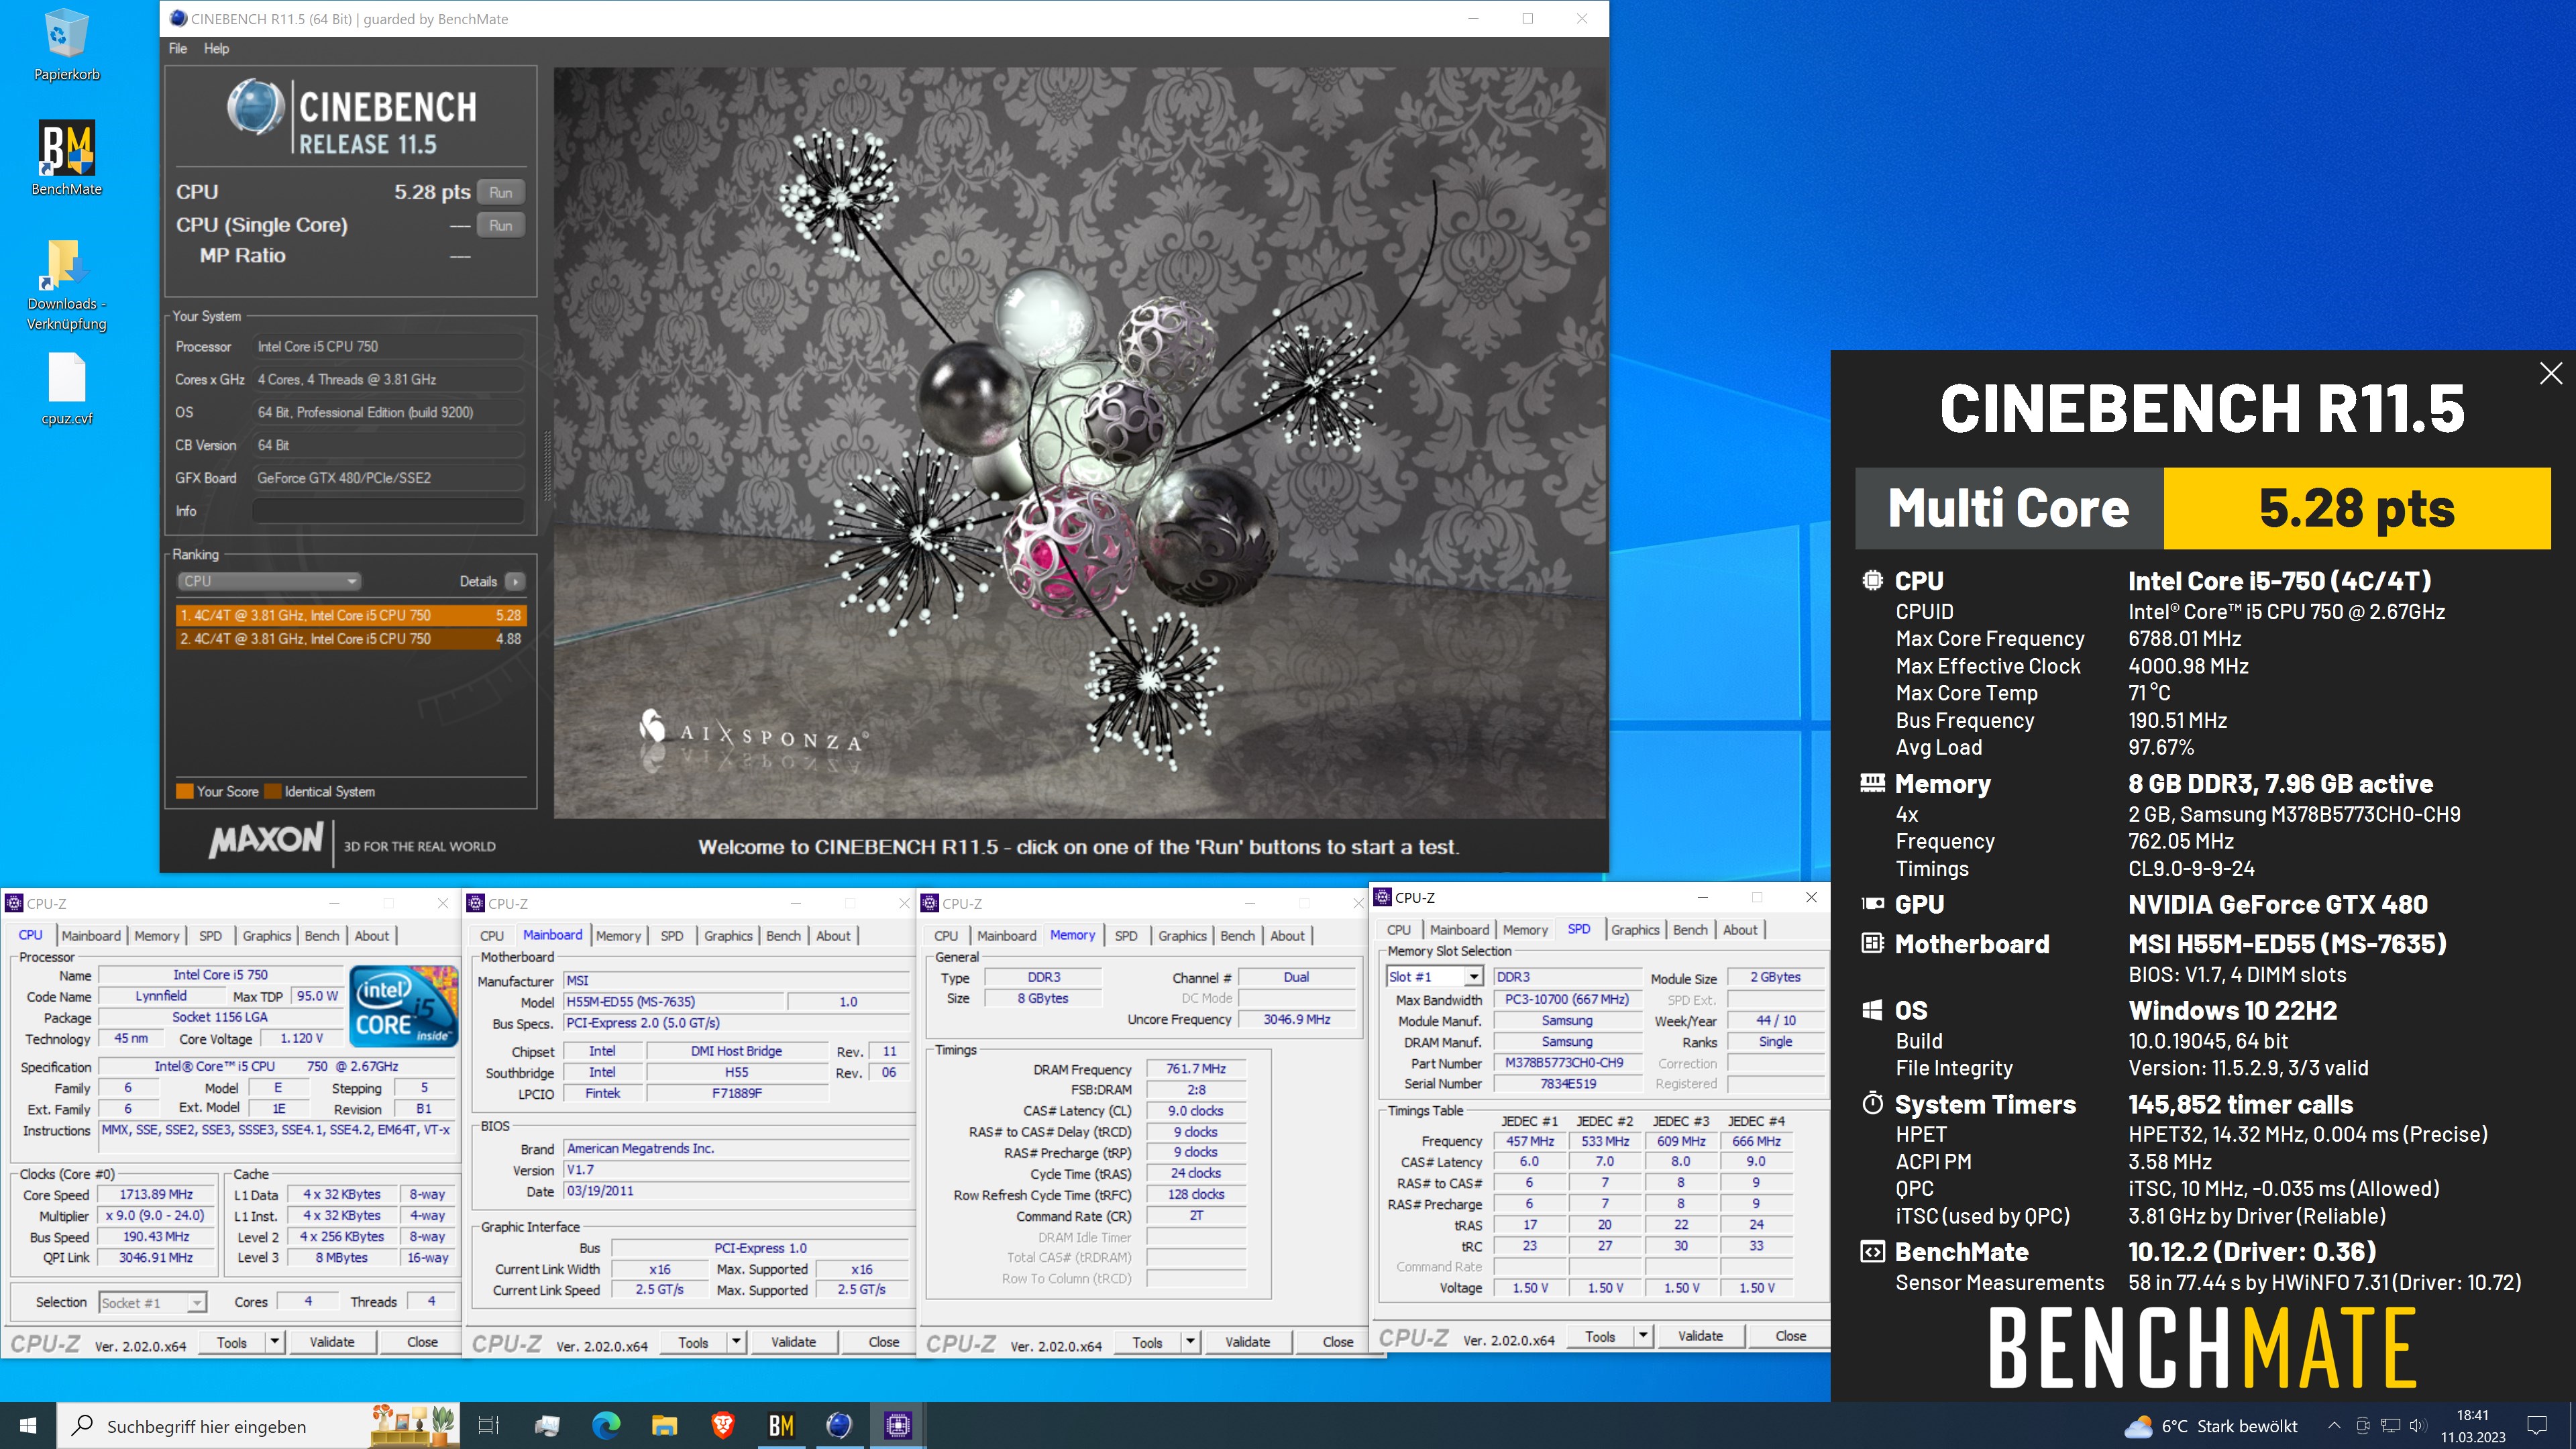Click Close in the SPD CPU-Z window
The width and height of the screenshot is (2576, 1449).
pos(1790,1335)
